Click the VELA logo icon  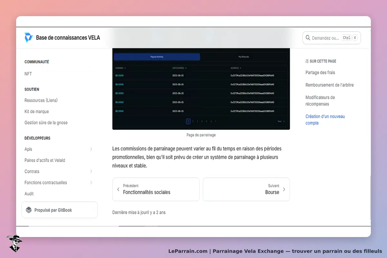tap(29, 38)
